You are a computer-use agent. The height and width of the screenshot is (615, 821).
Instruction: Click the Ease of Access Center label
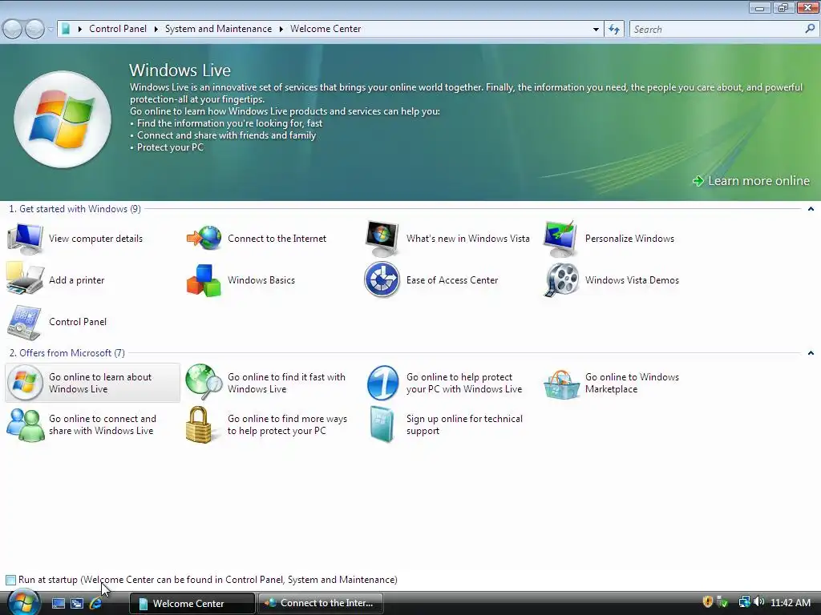pos(452,280)
